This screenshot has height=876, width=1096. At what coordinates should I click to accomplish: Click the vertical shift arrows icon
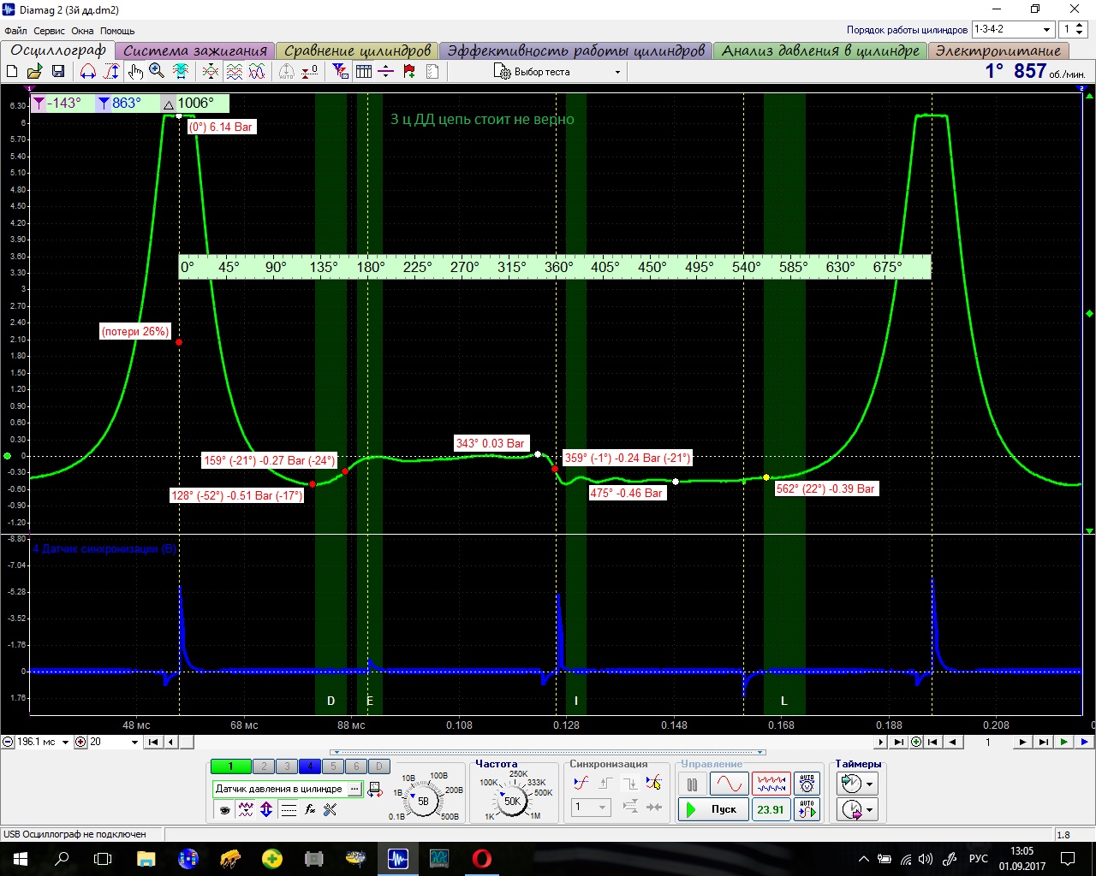(266, 808)
